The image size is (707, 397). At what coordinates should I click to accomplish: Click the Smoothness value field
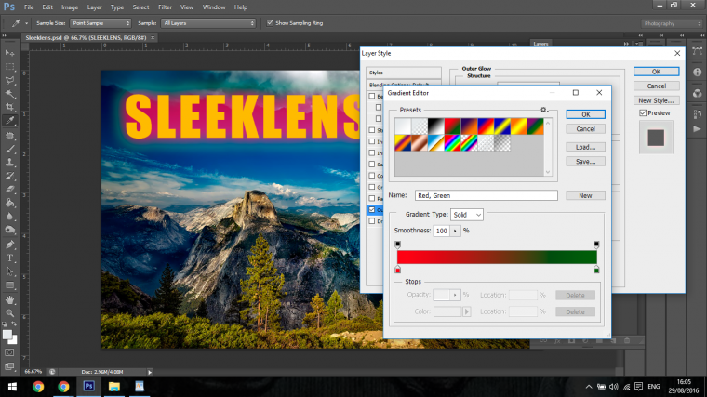pos(442,231)
